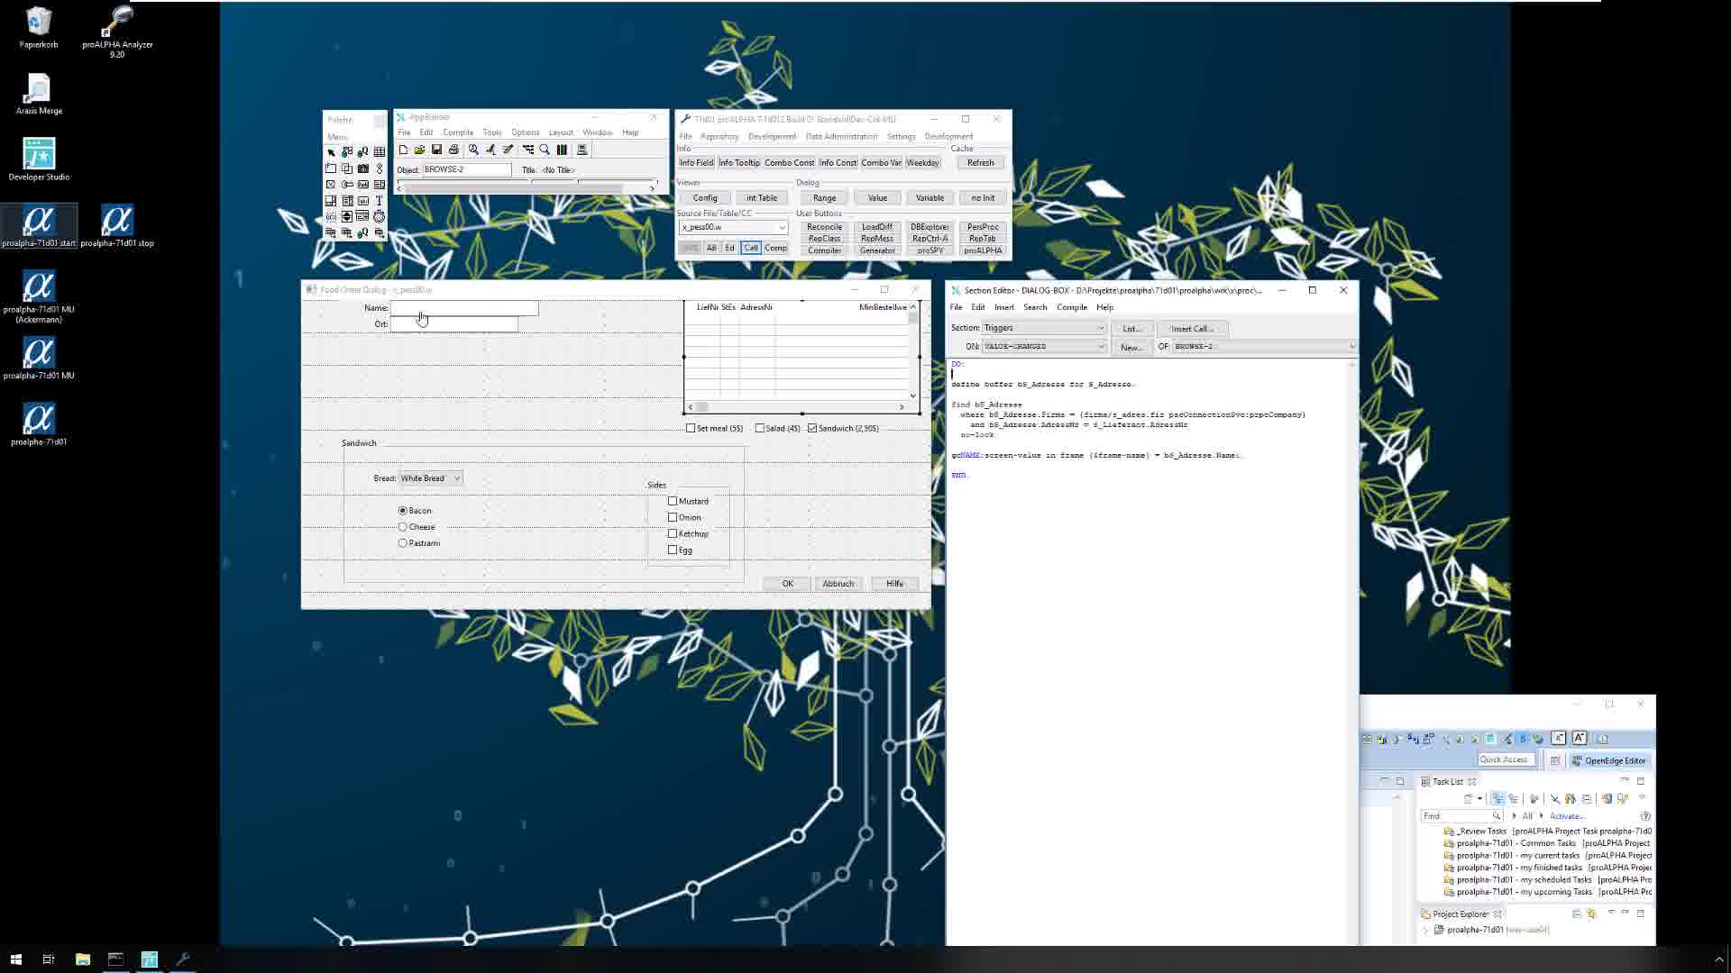Click the New file icon in AppBuilder toolbar
1731x973 pixels.
coord(403,150)
